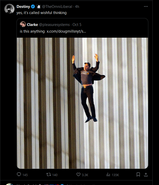Open the Destiny display name link
Screen dimensions: 159x185
tap(23, 7)
